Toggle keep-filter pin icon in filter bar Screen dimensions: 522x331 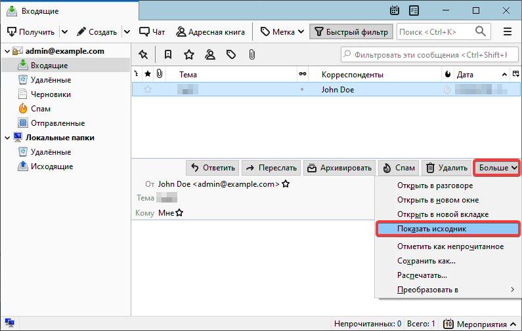[x=142, y=54]
